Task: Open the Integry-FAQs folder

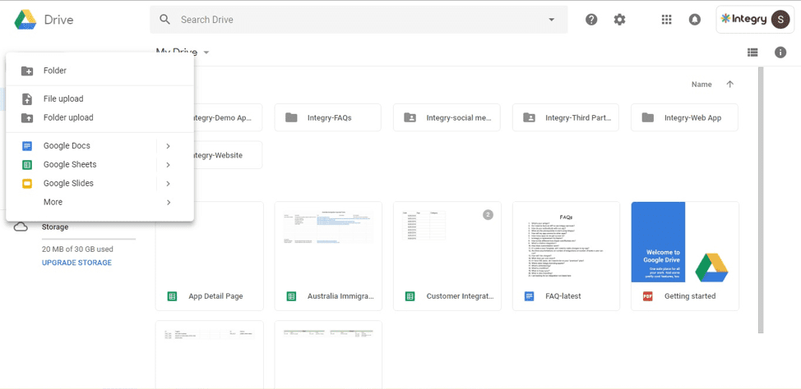Action: [x=327, y=118]
